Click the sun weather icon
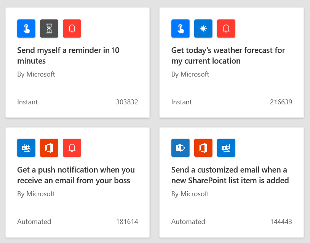Image resolution: width=310 pixels, height=243 pixels. 203,29
